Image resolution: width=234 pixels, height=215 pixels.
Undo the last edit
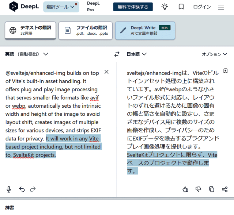(22, 189)
